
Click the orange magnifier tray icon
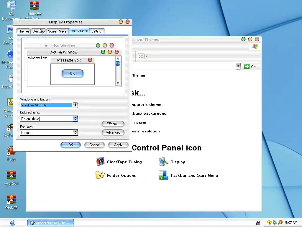(280, 223)
